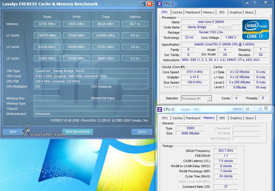Click the Core Voltage value 1.068 V
This screenshot has height=191, width=275.
pos(231,37)
